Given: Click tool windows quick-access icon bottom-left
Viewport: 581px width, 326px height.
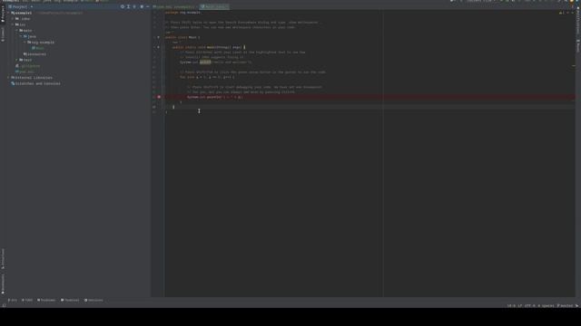Looking at the screenshot, I should point(4,305).
